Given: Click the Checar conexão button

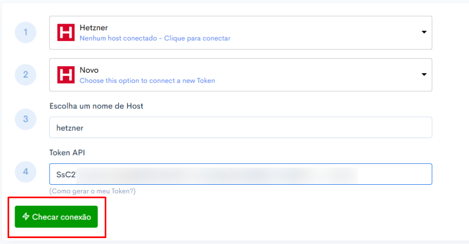Looking at the screenshot, I should [56, 217].
